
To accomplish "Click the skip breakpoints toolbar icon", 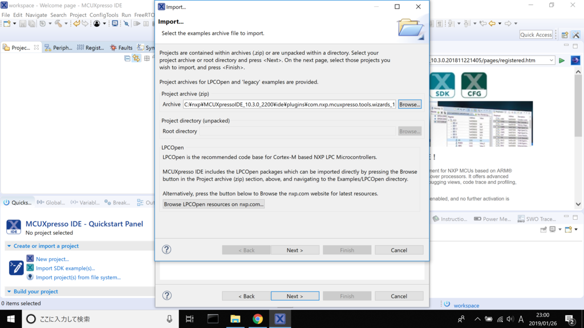I will pyautogui.click(x=127, y=24).
